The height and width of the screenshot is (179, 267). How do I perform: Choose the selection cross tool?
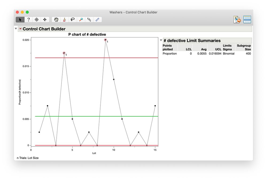36,20
